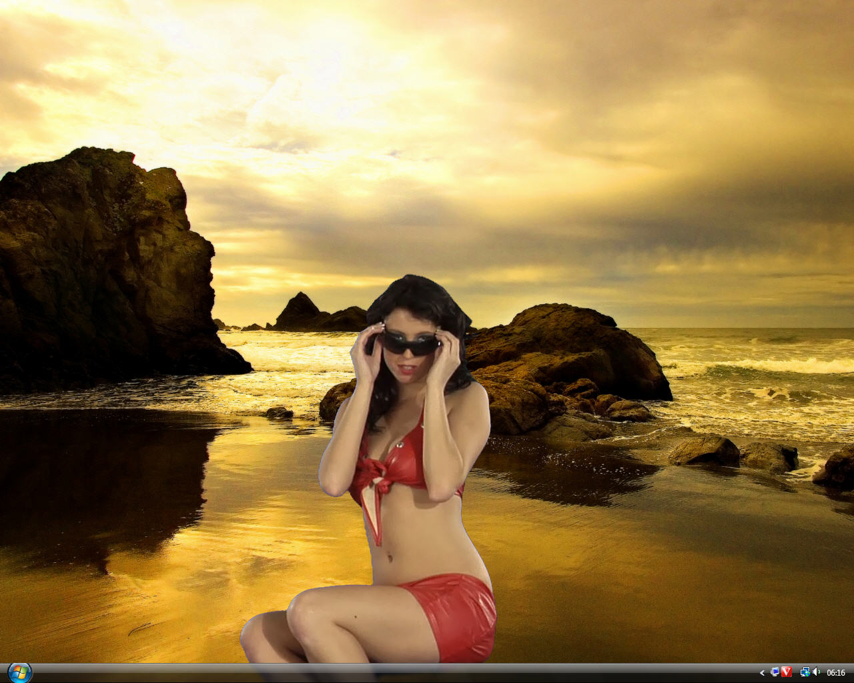The image size is (854, 683).
Task: Open the red V tray icon
Action: 787,672
